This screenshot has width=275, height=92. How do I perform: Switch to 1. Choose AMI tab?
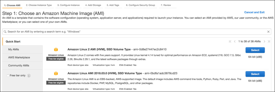coord(12,5)
